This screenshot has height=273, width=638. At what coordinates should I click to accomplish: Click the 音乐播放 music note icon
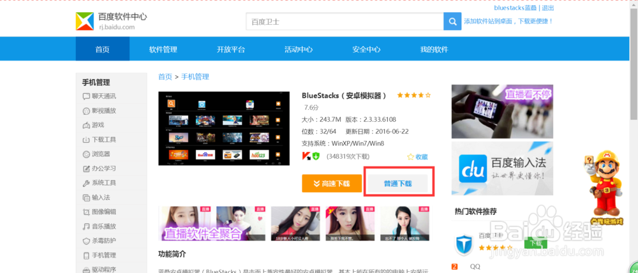[86, 226]
